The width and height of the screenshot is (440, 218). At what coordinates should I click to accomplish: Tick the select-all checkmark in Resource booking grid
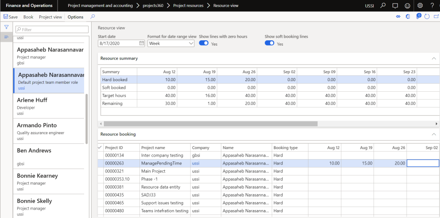(99, 147)
